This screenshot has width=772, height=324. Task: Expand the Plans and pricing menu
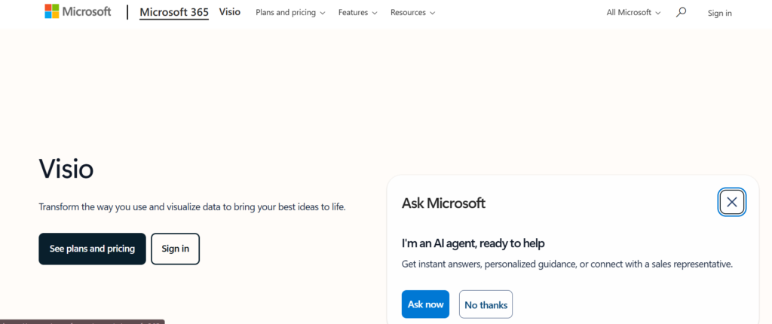tap(290, 13)
